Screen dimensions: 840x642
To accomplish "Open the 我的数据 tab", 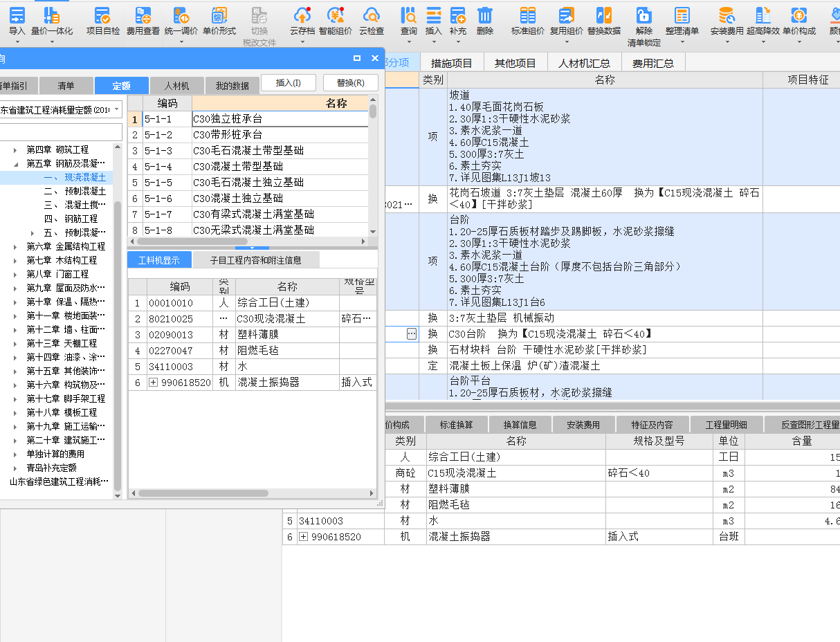I will point(232,86).
